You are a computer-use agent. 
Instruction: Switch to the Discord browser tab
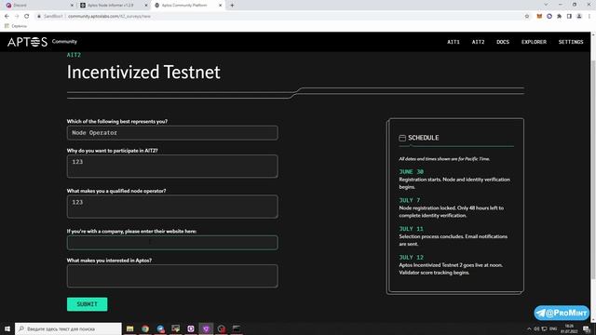pyautogui.click(x=38, y=6)
